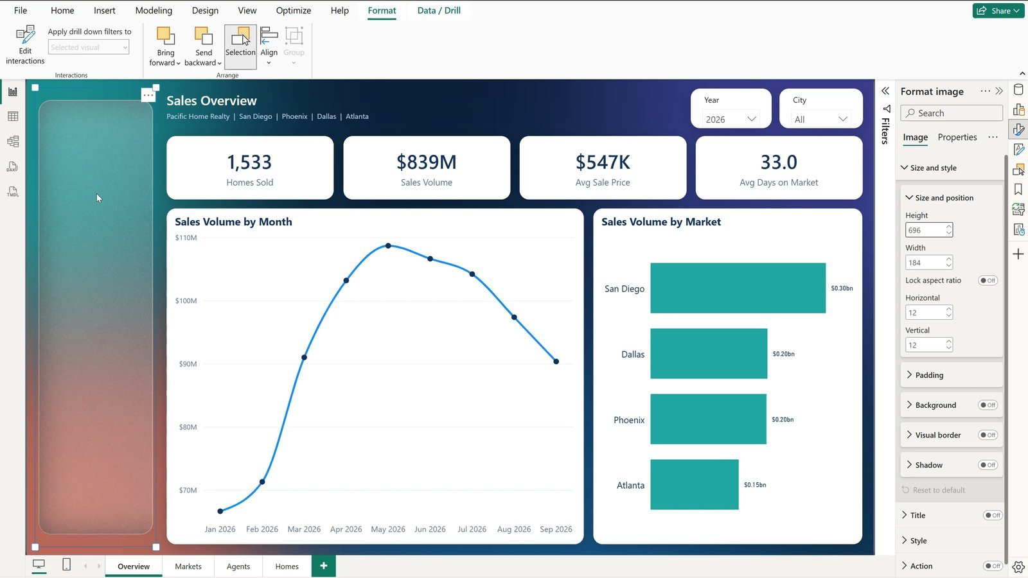Open the Data / Drill tab
Image resolution: width=1028 pixels, height=578 pixels.
439,10
